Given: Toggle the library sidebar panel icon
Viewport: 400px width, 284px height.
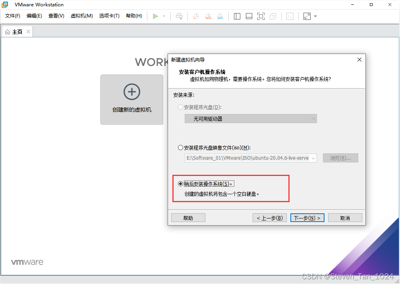Looking at the screenshot, I should pos(237,16).
